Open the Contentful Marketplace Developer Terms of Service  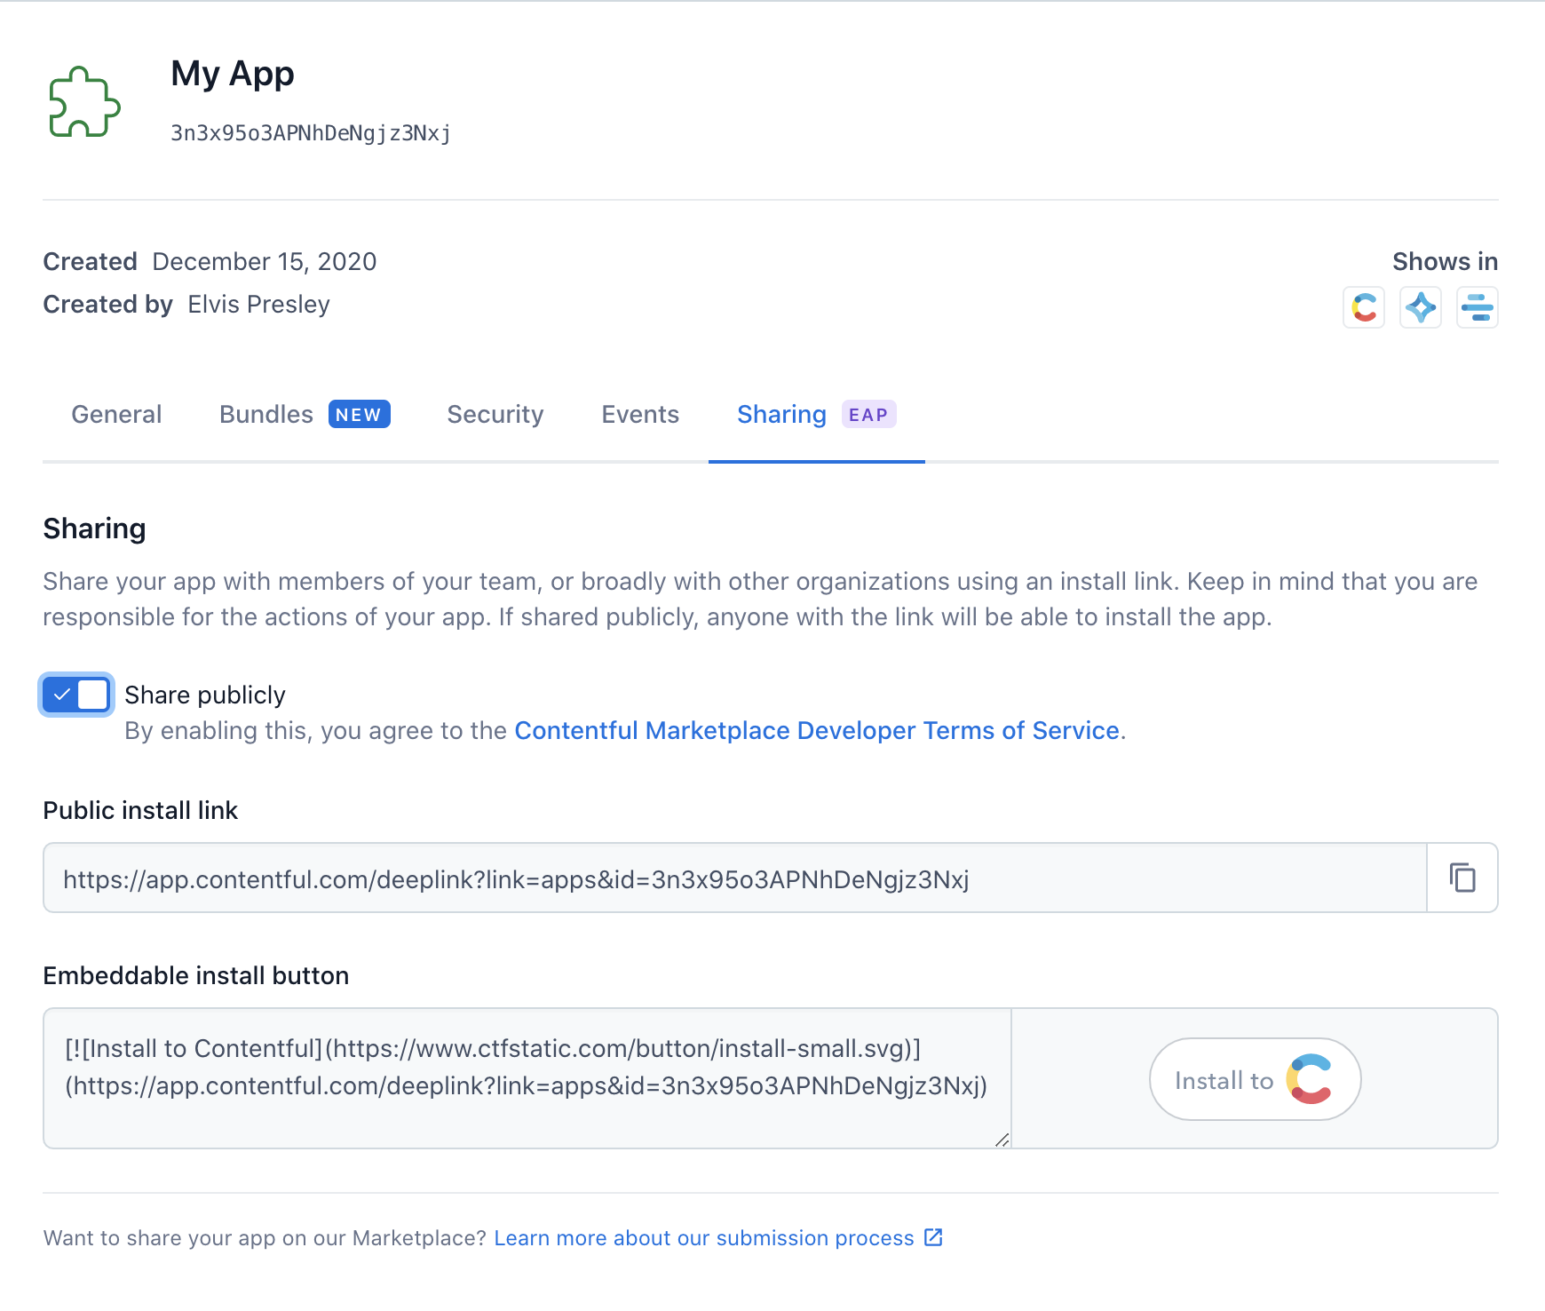pyautogui.click(x=816, y=730)
